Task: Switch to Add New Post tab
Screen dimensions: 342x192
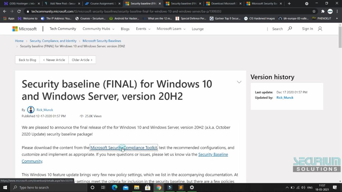Action: [x=62, y=3]
